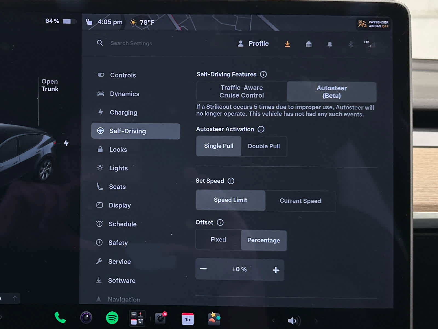Tap the +0 % offset value
The height and width of the screenshot is (329, 438).
pos(239,269)
